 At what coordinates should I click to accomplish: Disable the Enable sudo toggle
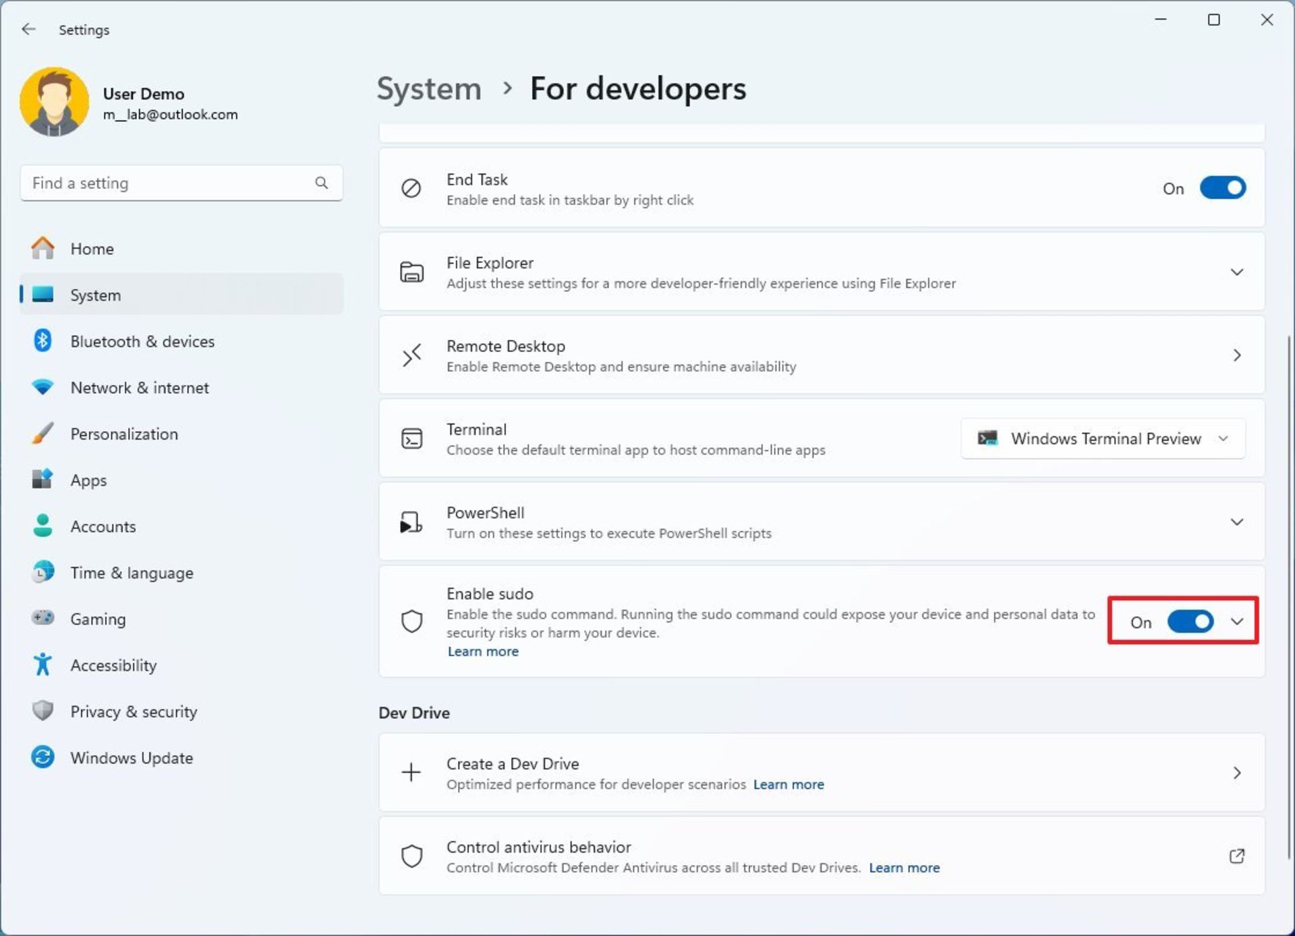tap(1189, 622)
